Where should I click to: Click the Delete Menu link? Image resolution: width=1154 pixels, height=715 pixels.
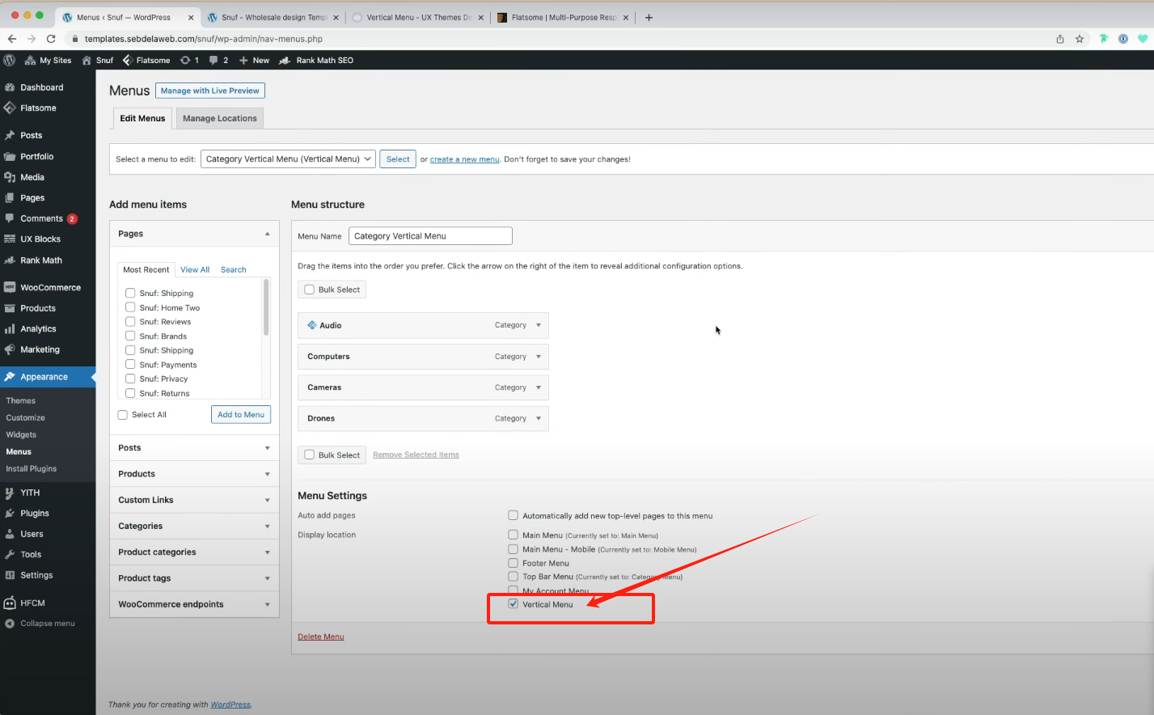(x=320, y=637)
